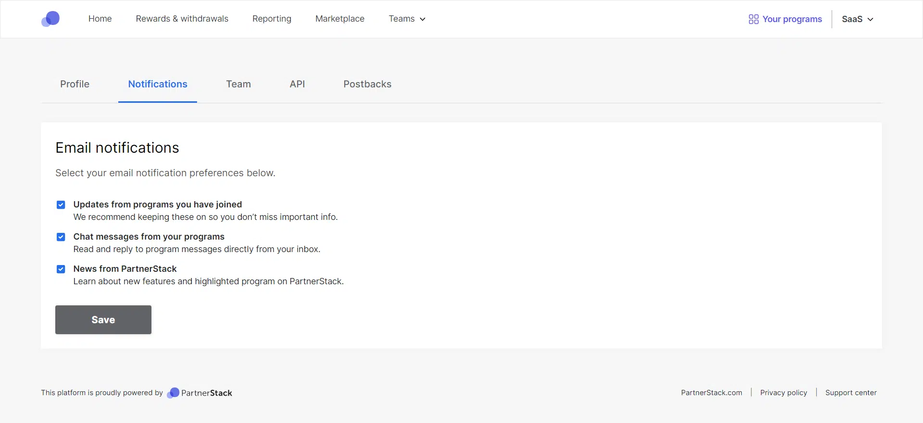Go to the Postbacks tab
The height and width of the screenshot is (423, 923).
(x=367, y=84)
